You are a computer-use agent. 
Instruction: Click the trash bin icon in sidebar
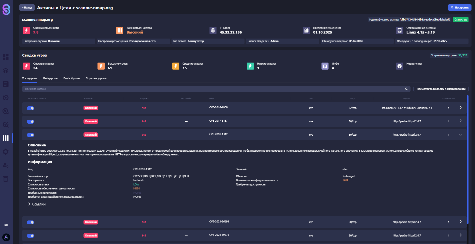click(5, 178)
